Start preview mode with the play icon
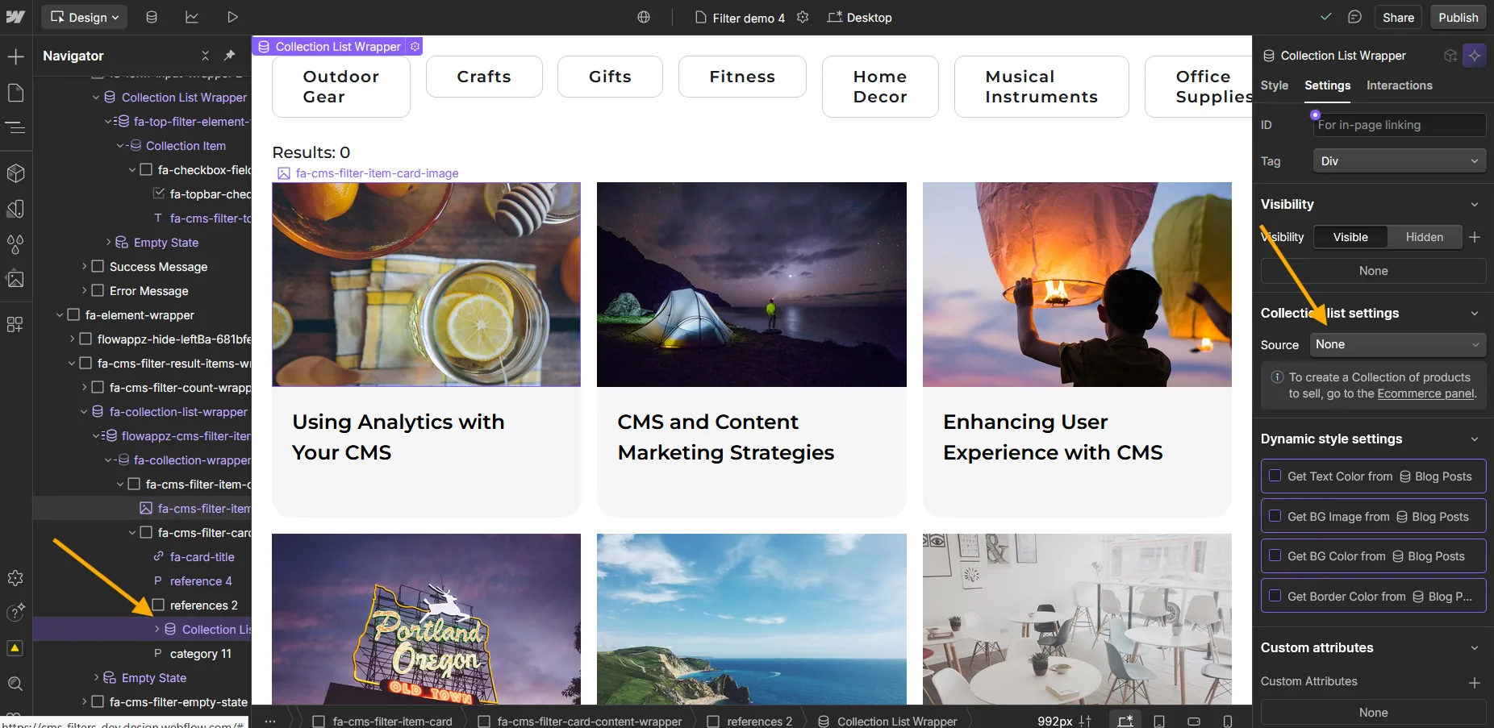This screenshot has width=1494, height=728. pyautogui.click(x=232, y=17)
